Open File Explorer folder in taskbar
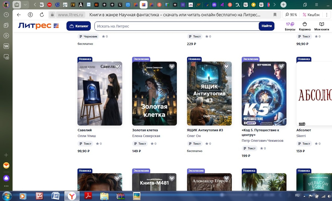Viewport: 332px width, 201px height. click(x=104, y=196)
